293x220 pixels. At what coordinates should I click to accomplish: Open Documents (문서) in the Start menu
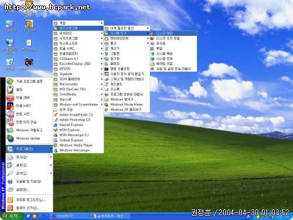point(29,157)
